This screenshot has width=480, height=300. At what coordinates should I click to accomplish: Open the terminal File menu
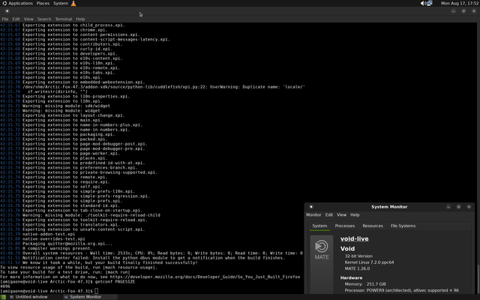[x=5, y=19]
